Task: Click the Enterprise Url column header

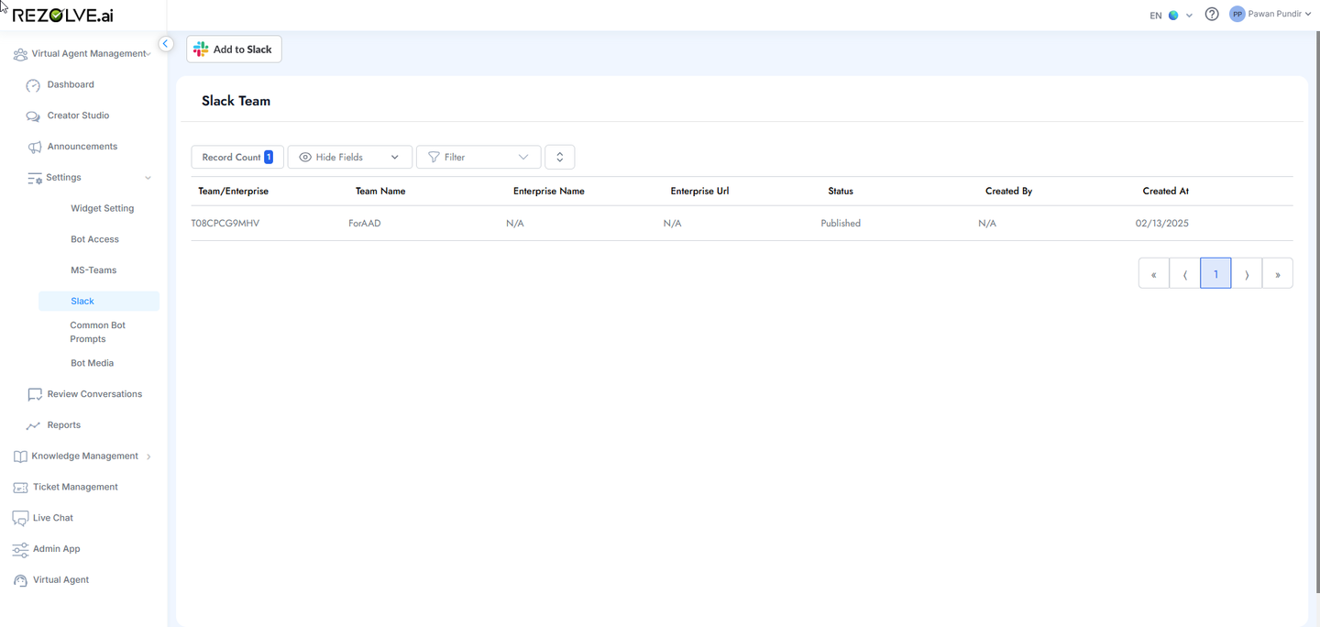Action: click(699, 192)
